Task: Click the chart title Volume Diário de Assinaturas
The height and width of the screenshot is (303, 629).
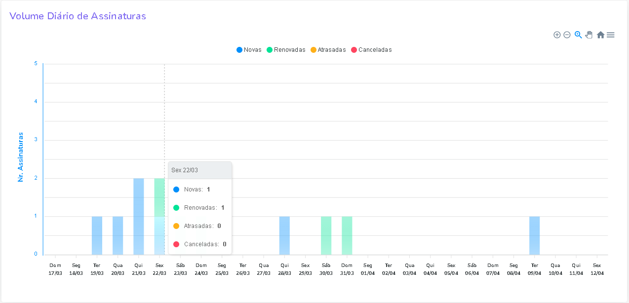Action: 78,16
